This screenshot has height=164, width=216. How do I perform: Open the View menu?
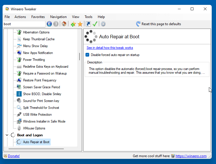(76, 17)
